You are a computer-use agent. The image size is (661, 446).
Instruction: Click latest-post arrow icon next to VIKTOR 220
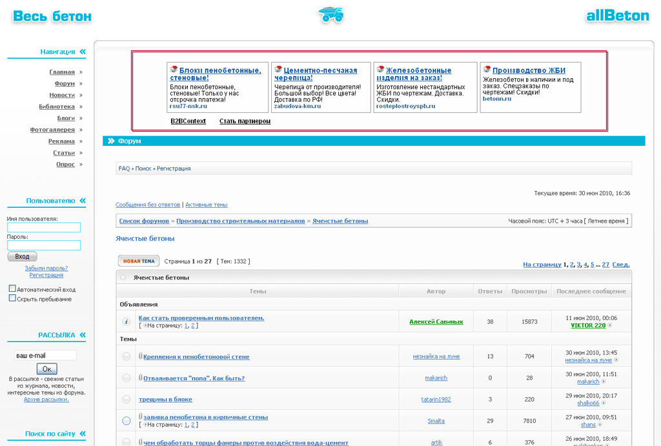tap(610, 325)
